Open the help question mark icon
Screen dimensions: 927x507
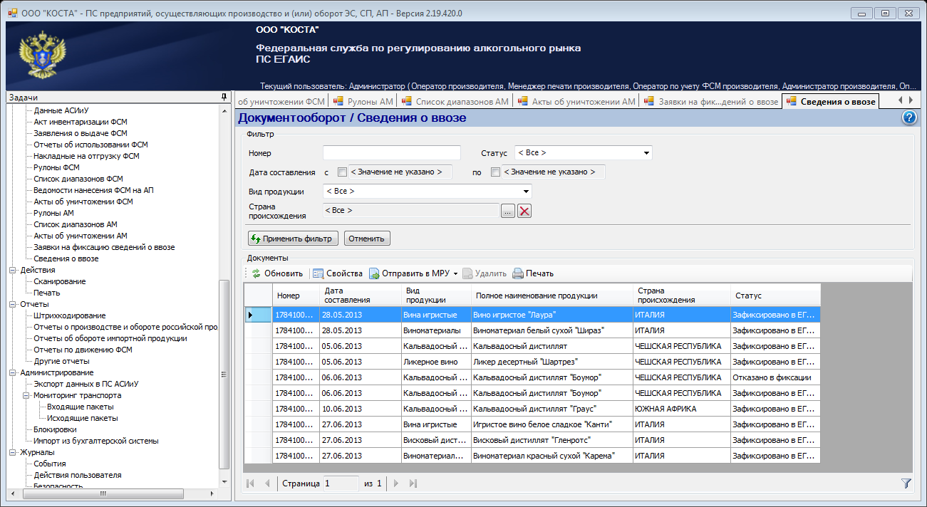click(908, 117)
